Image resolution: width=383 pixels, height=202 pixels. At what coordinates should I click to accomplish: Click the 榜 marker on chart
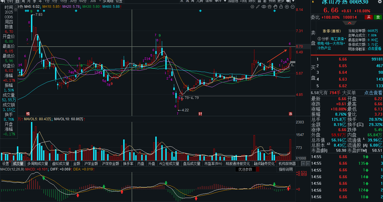tap(28, 114)
